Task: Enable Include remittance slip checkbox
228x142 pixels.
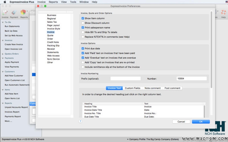Action: click(x=83, y=67)
